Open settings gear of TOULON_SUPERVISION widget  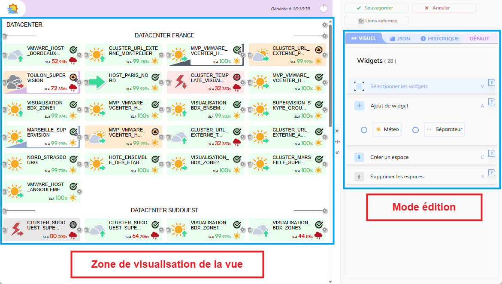[x=79, y=82]
